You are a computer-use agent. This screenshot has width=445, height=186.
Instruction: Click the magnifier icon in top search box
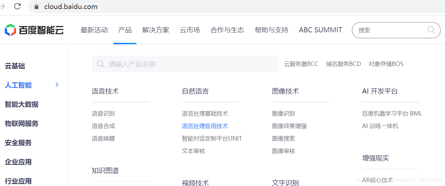(431, 30)
